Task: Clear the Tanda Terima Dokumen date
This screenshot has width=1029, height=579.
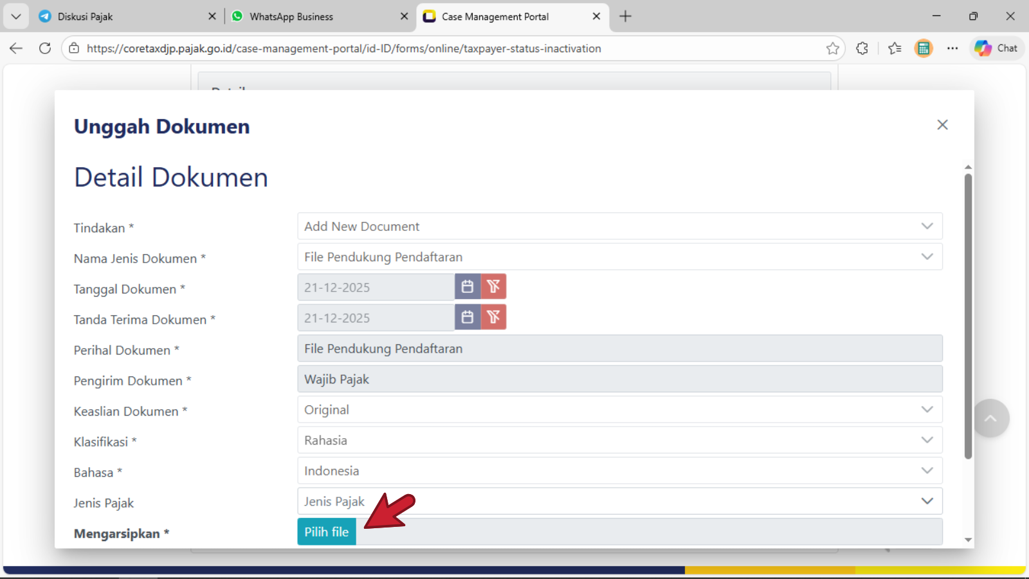Action: click(x=493, y=317)
